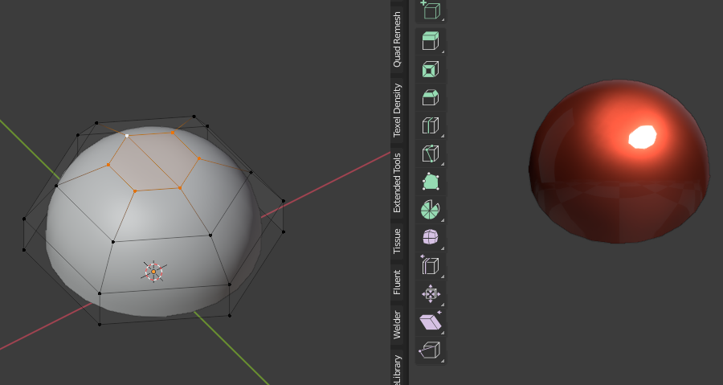Select the Loop Cut tool
Screen dimensions: 723x385
click(x=431, y=125)
